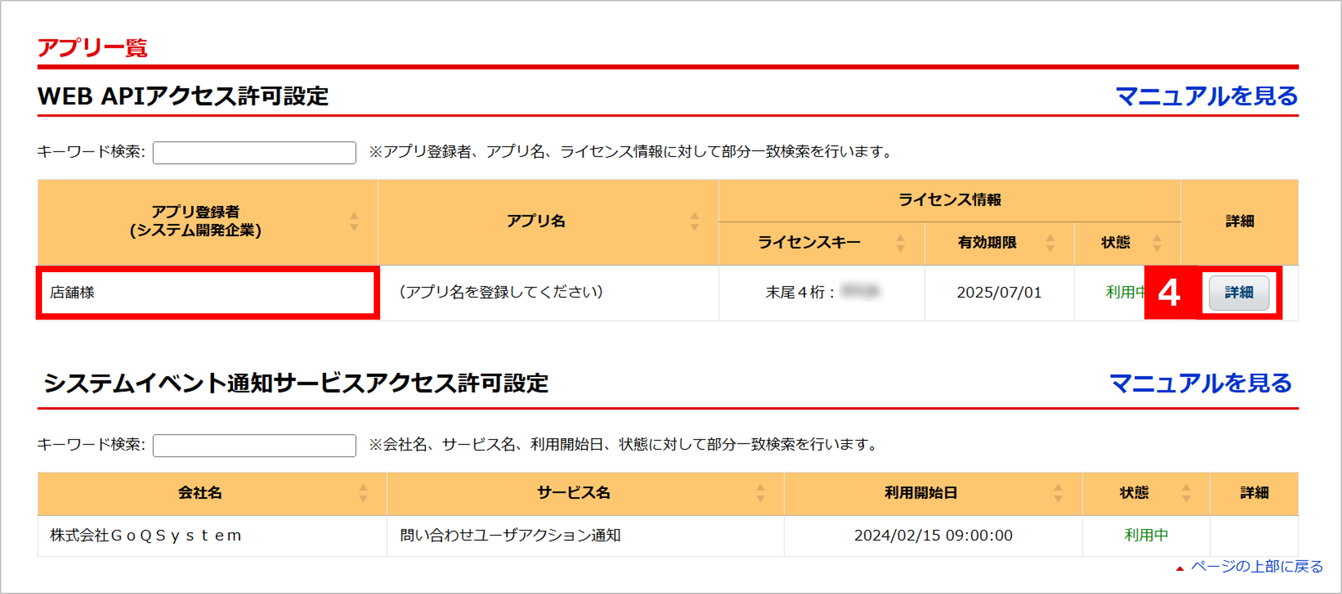Sort by ライセンスキー column arrows
Image resolution: width=1342 pixels, height=594 pixels.
click(900, 243)
